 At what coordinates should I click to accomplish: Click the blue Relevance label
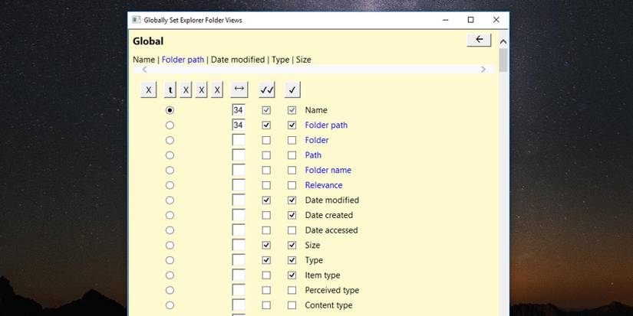pyautogui.click(x=324, y=185)
